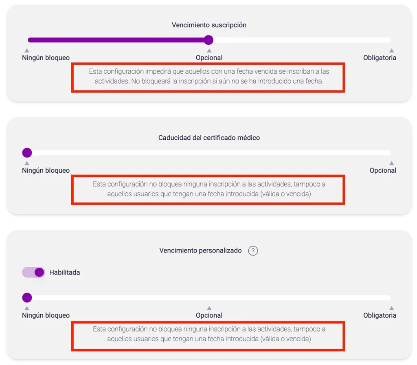Select Ningún bloqueo label under certificado médico
Viewport: 417px width, 365px height.
coord(46,171)
